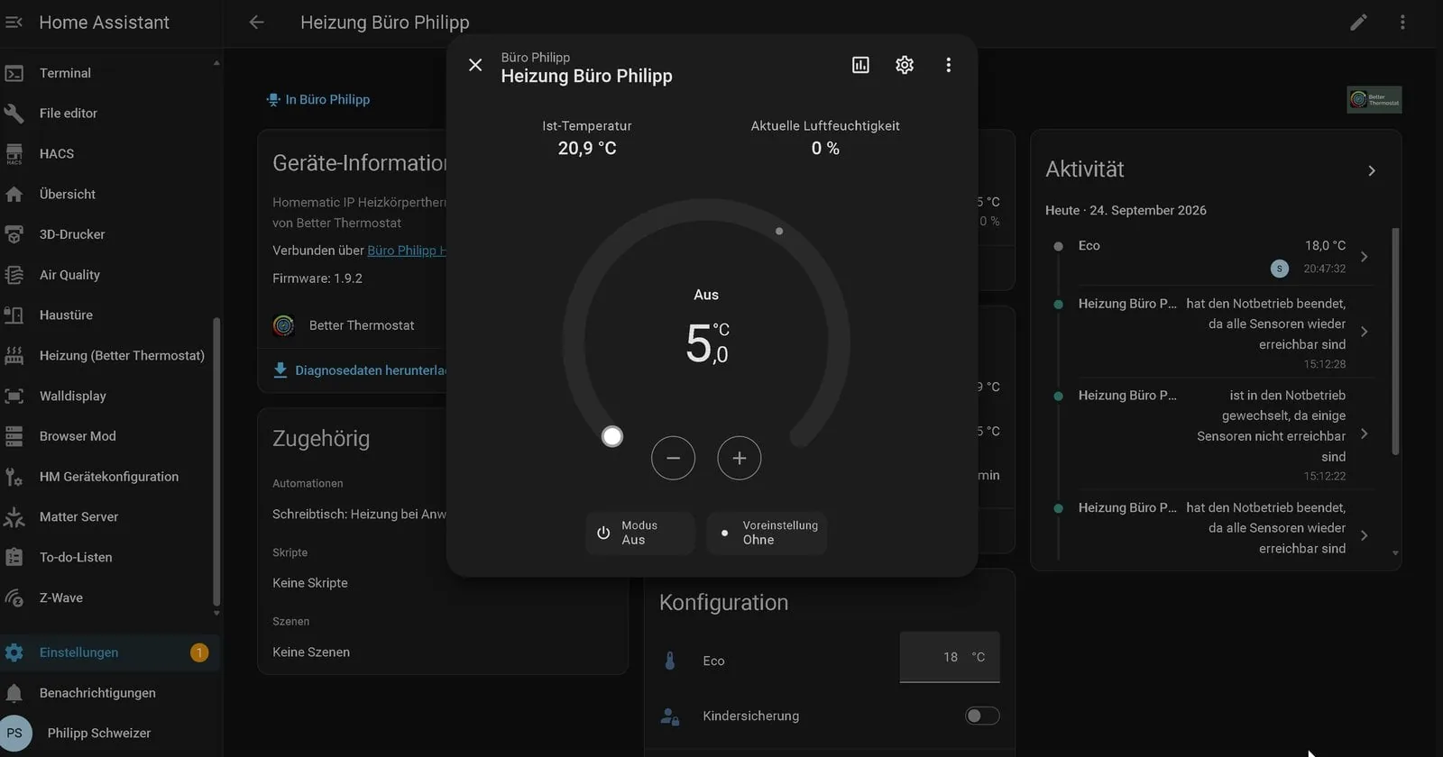Open dialog settings gear icon
This screenshot has width=1443, height=757.
click(905, 65)
